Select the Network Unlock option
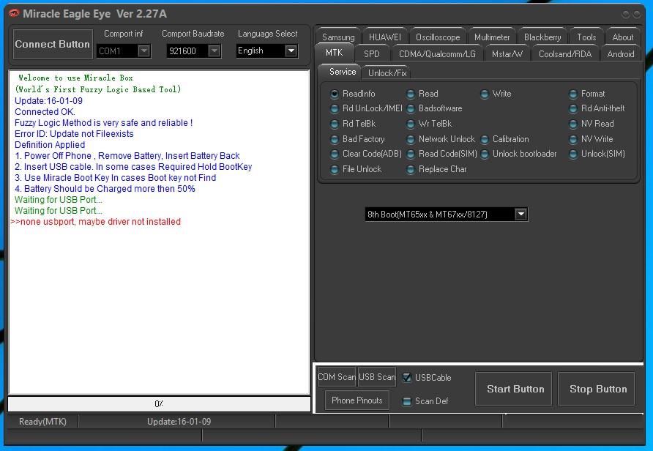The height and width of the screenshot is (451, 653). (441, 139)
